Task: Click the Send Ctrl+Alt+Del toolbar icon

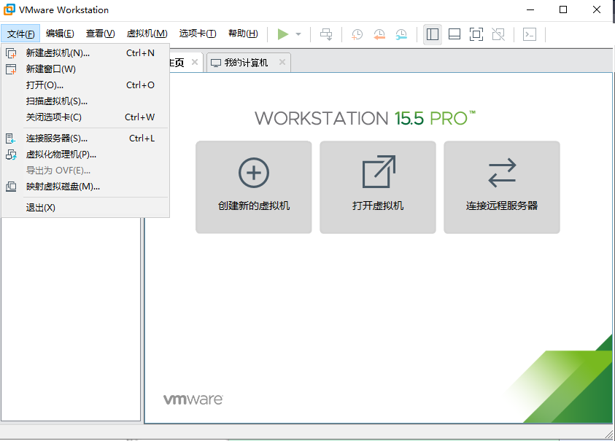Action: [x=326, y=34]
